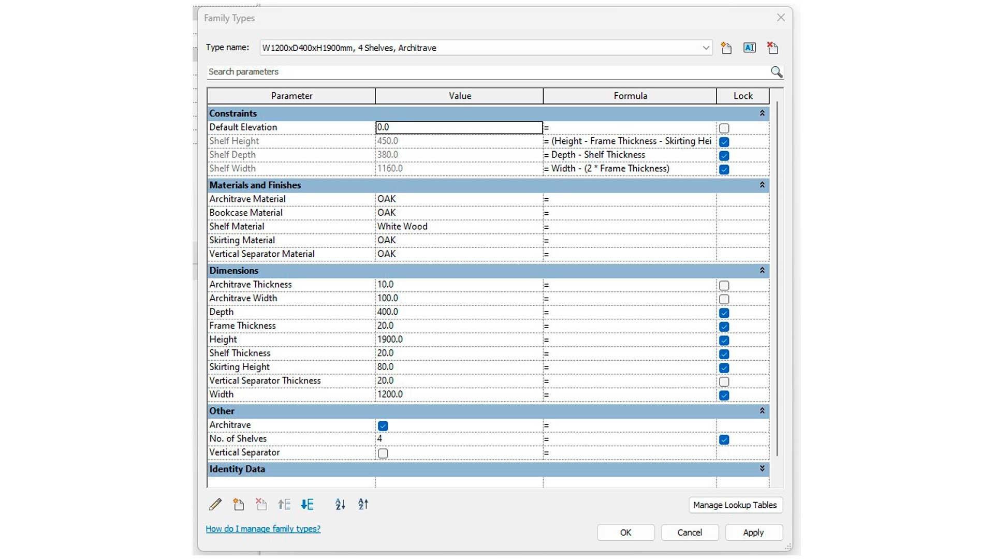
Task: Open the Type name dropdown
Action: (x=706, y=48)
